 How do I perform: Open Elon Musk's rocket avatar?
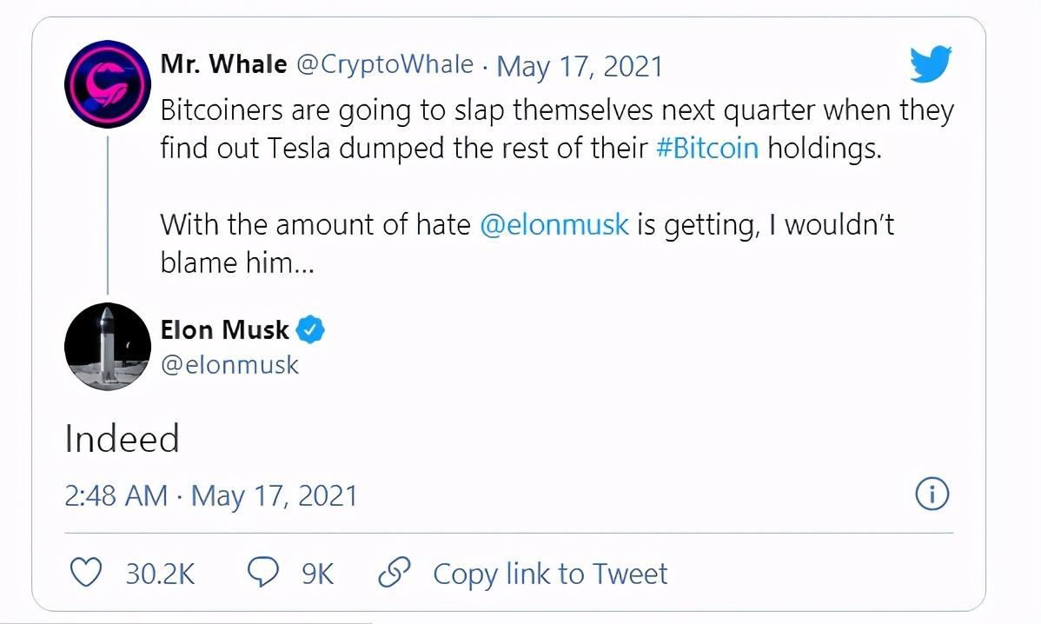point(108,347)
